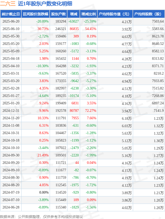The height and width of the screenshot is (219, 165).
Task: Select the 2024-12-31 date cell
Action: click(11, 111)
